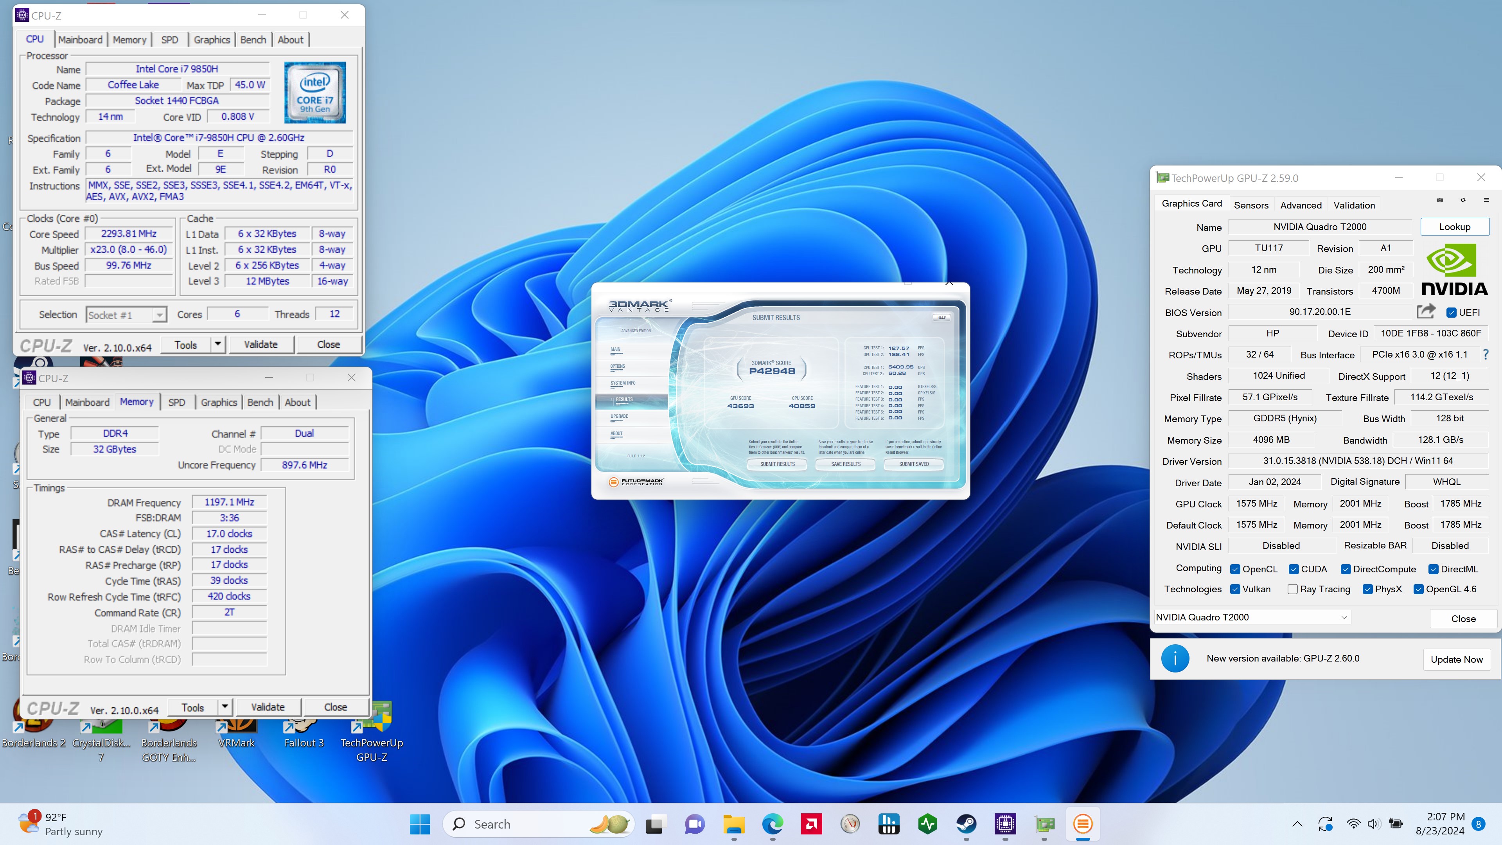Expand the system tray hidden icons chevron

pyautogui.click(x=1297, y=824)
